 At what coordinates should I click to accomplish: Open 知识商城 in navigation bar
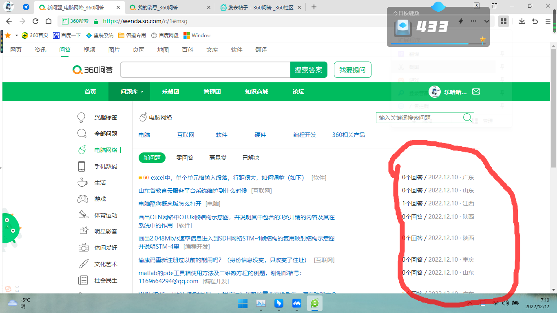tap(256, 92)
